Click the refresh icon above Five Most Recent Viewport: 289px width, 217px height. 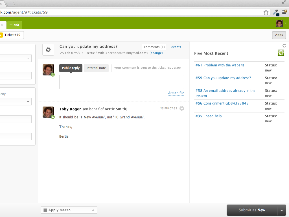(x=284, y=46)
